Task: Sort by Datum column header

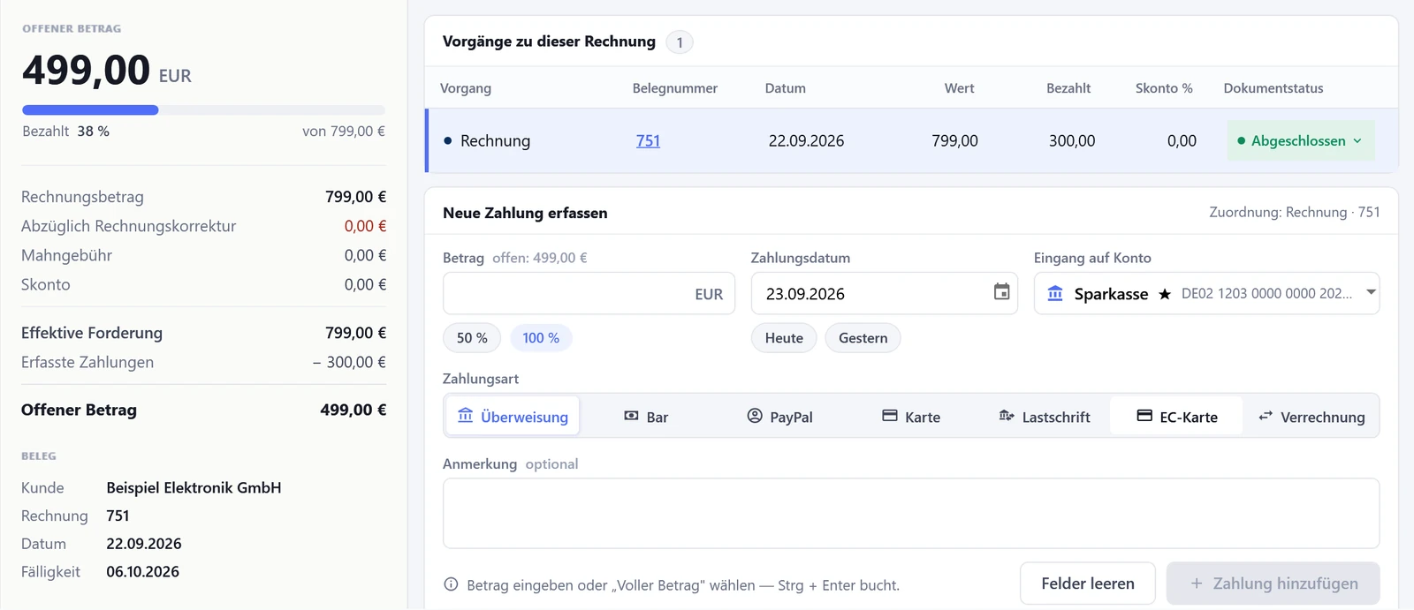Action: pyautogui.click(x=786, y=88)
